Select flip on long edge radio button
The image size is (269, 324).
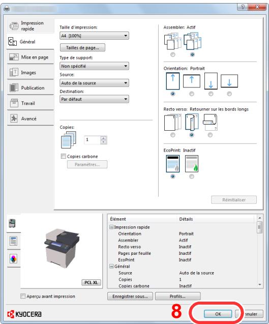click(x=192, y=135)
